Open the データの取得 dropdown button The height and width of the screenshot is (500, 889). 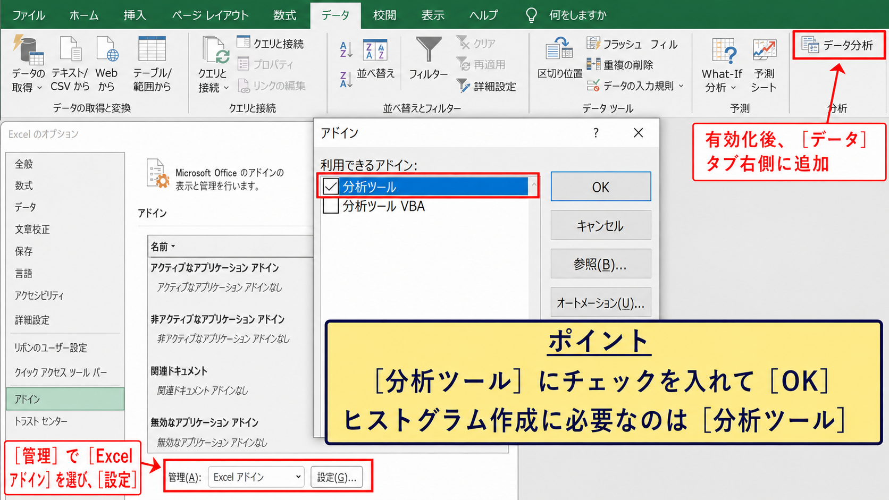tap(28, 64)
